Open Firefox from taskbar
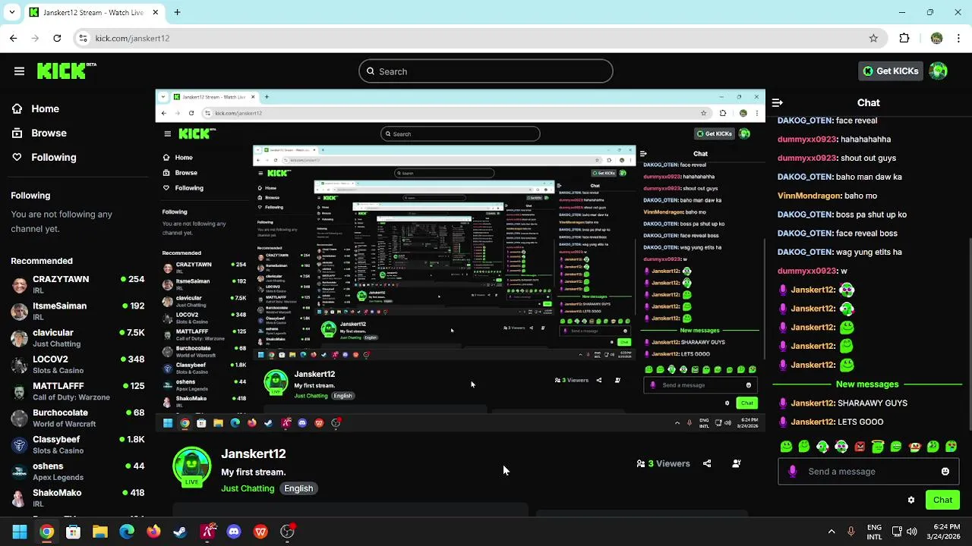The height and width of the screenshot is (546, 972). pyautogui.click(x=153, y=532)
